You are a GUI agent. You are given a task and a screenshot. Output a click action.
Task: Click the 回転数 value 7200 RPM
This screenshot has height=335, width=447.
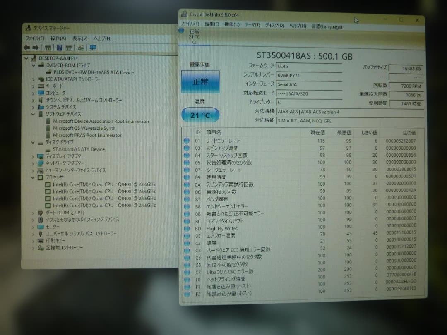[x=406, y=86]
